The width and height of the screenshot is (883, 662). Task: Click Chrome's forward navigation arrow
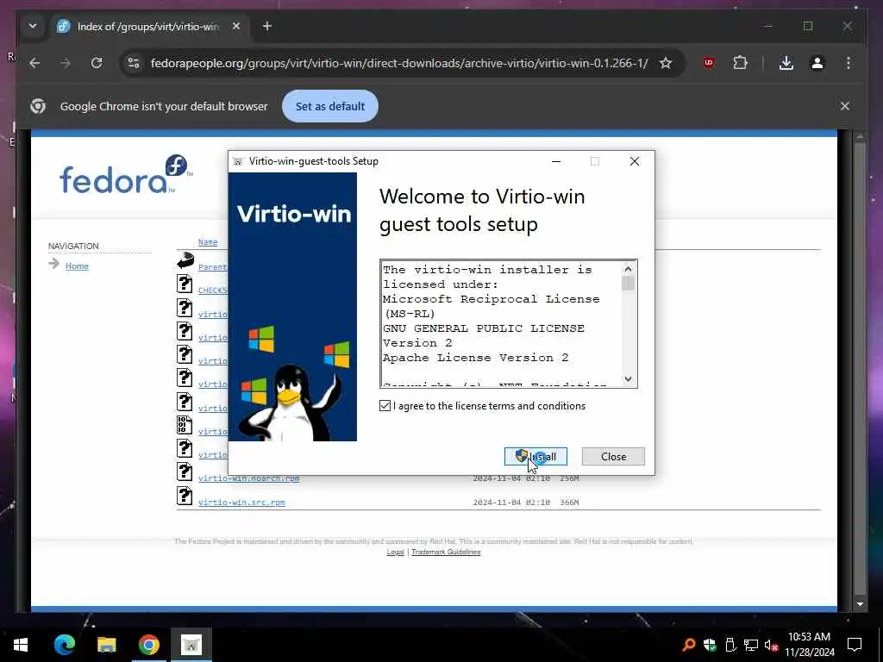(x=66, y=63)
